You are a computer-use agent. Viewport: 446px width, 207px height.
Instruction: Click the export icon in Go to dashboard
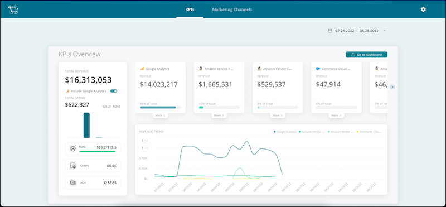pos(353,55)
